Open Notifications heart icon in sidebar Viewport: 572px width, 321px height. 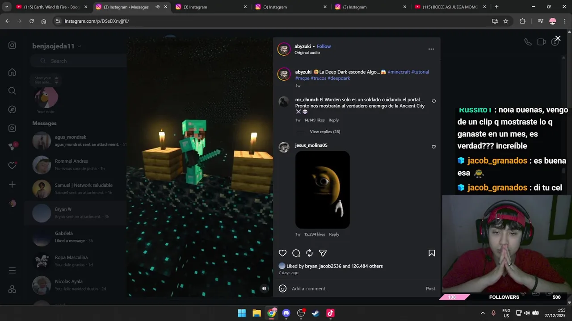[x=12, y=165]
